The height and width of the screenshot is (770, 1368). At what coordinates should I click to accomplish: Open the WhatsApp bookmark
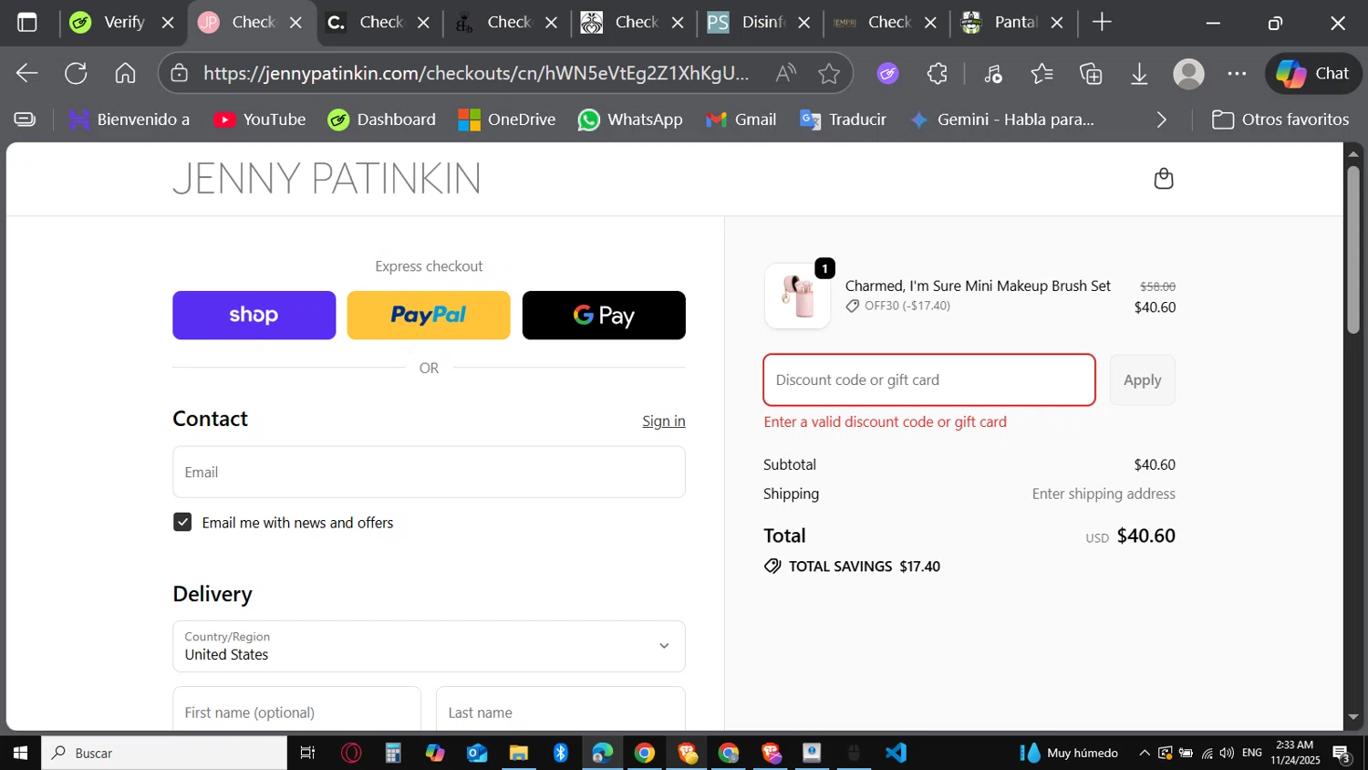(x=630, y=120)
